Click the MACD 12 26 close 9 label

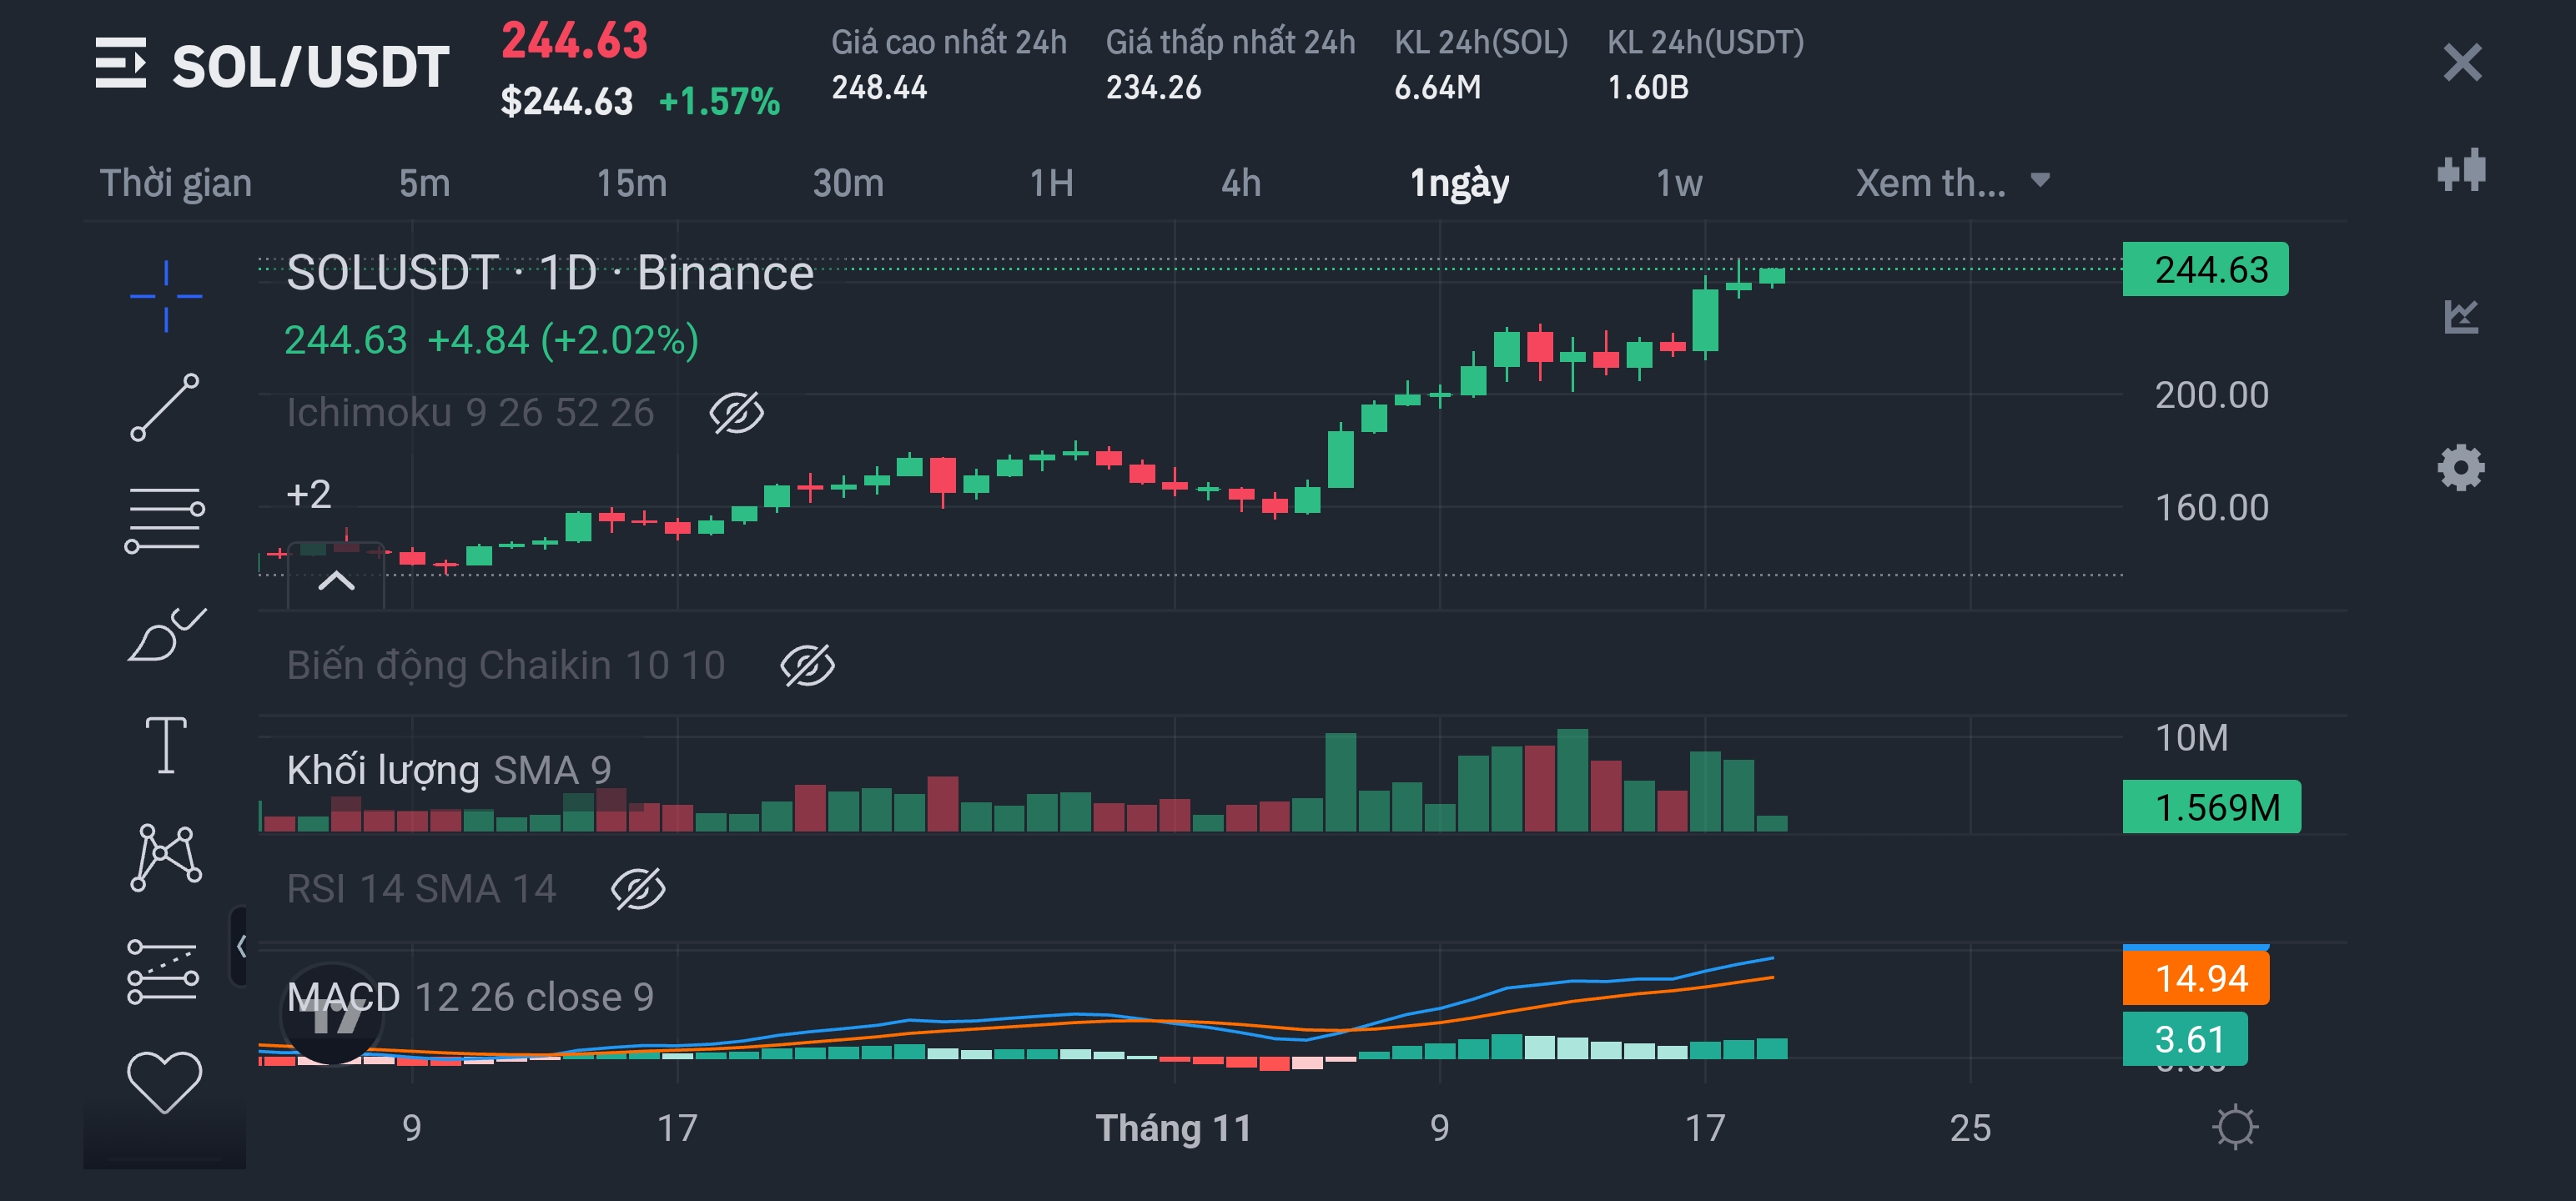pos(470,997)
